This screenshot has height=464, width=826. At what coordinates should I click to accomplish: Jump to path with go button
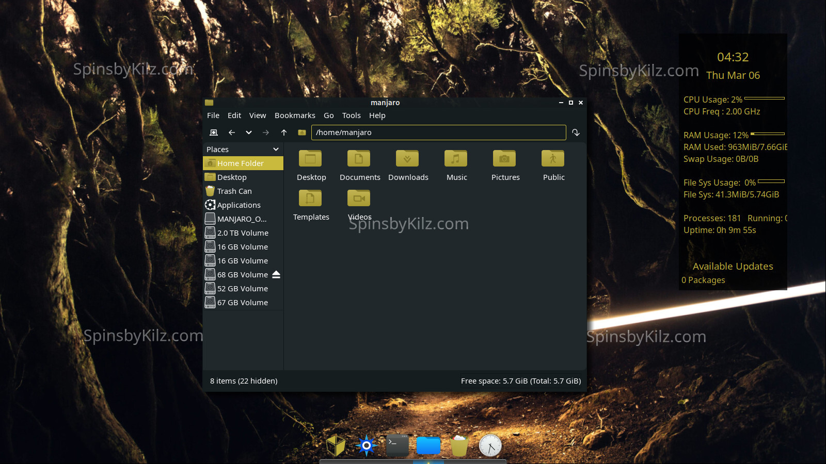click(x=576, y=132)
